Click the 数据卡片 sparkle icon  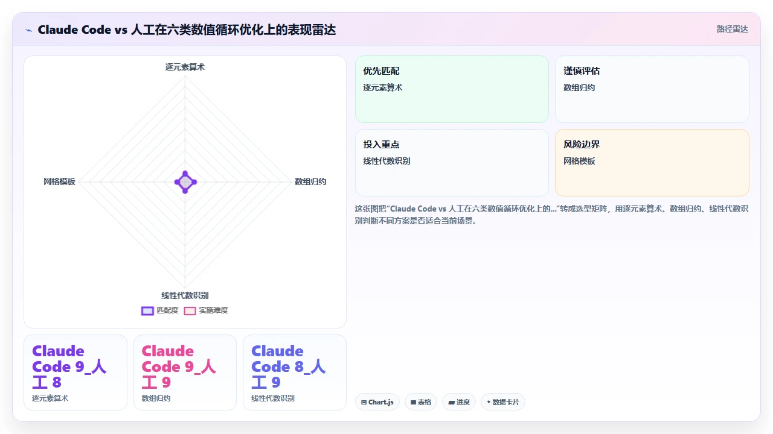click(x=489, y=402)
